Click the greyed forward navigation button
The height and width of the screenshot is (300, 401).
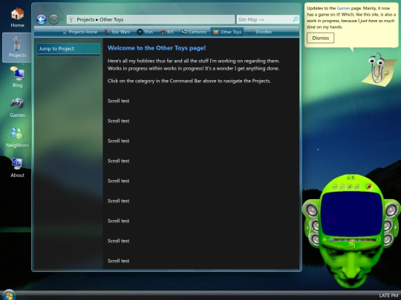pyautogui.click(x=53, y=19)
